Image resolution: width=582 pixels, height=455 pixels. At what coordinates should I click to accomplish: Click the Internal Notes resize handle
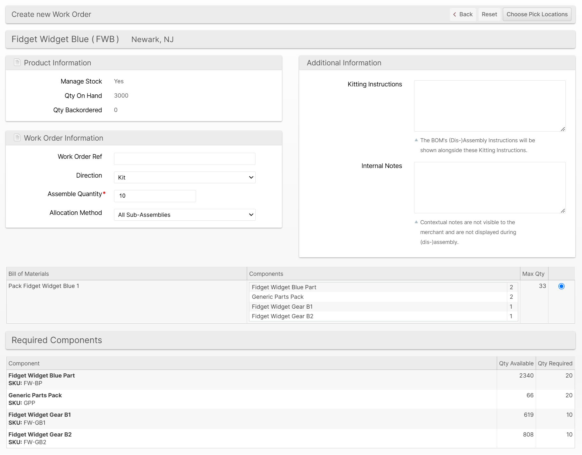click(563, 211)
